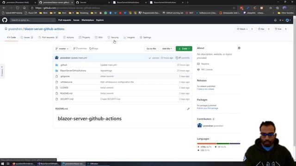
Task: Add page to favorites with star icon
Action: coord(234,8)
